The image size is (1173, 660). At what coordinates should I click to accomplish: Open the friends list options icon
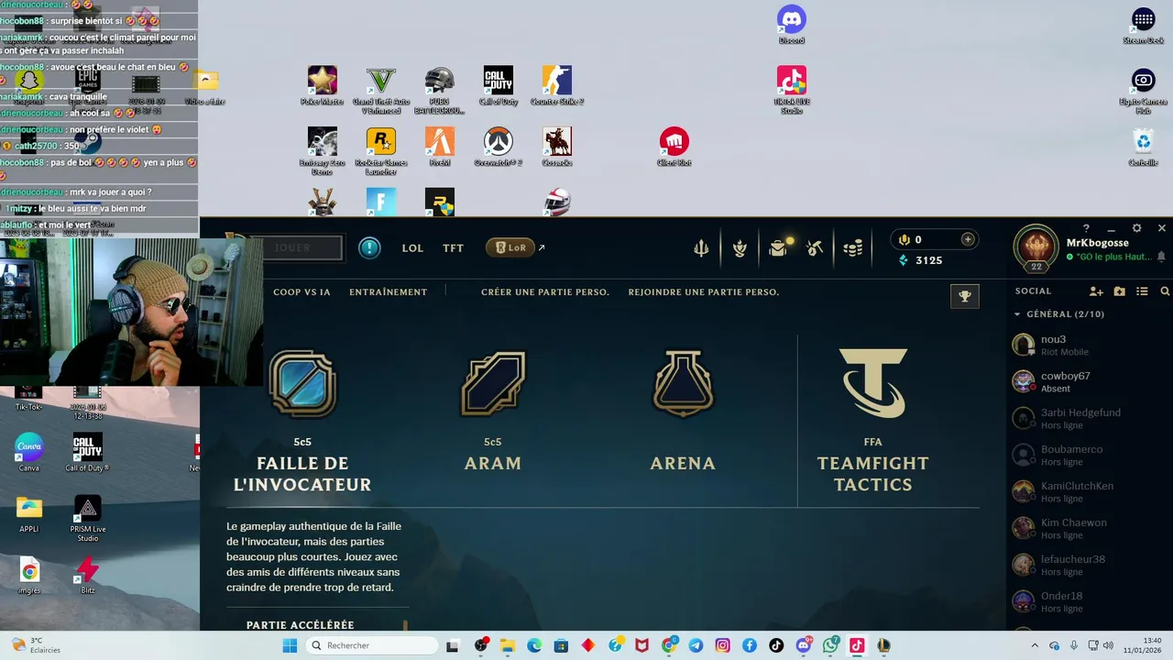(x=1142, y=291)
